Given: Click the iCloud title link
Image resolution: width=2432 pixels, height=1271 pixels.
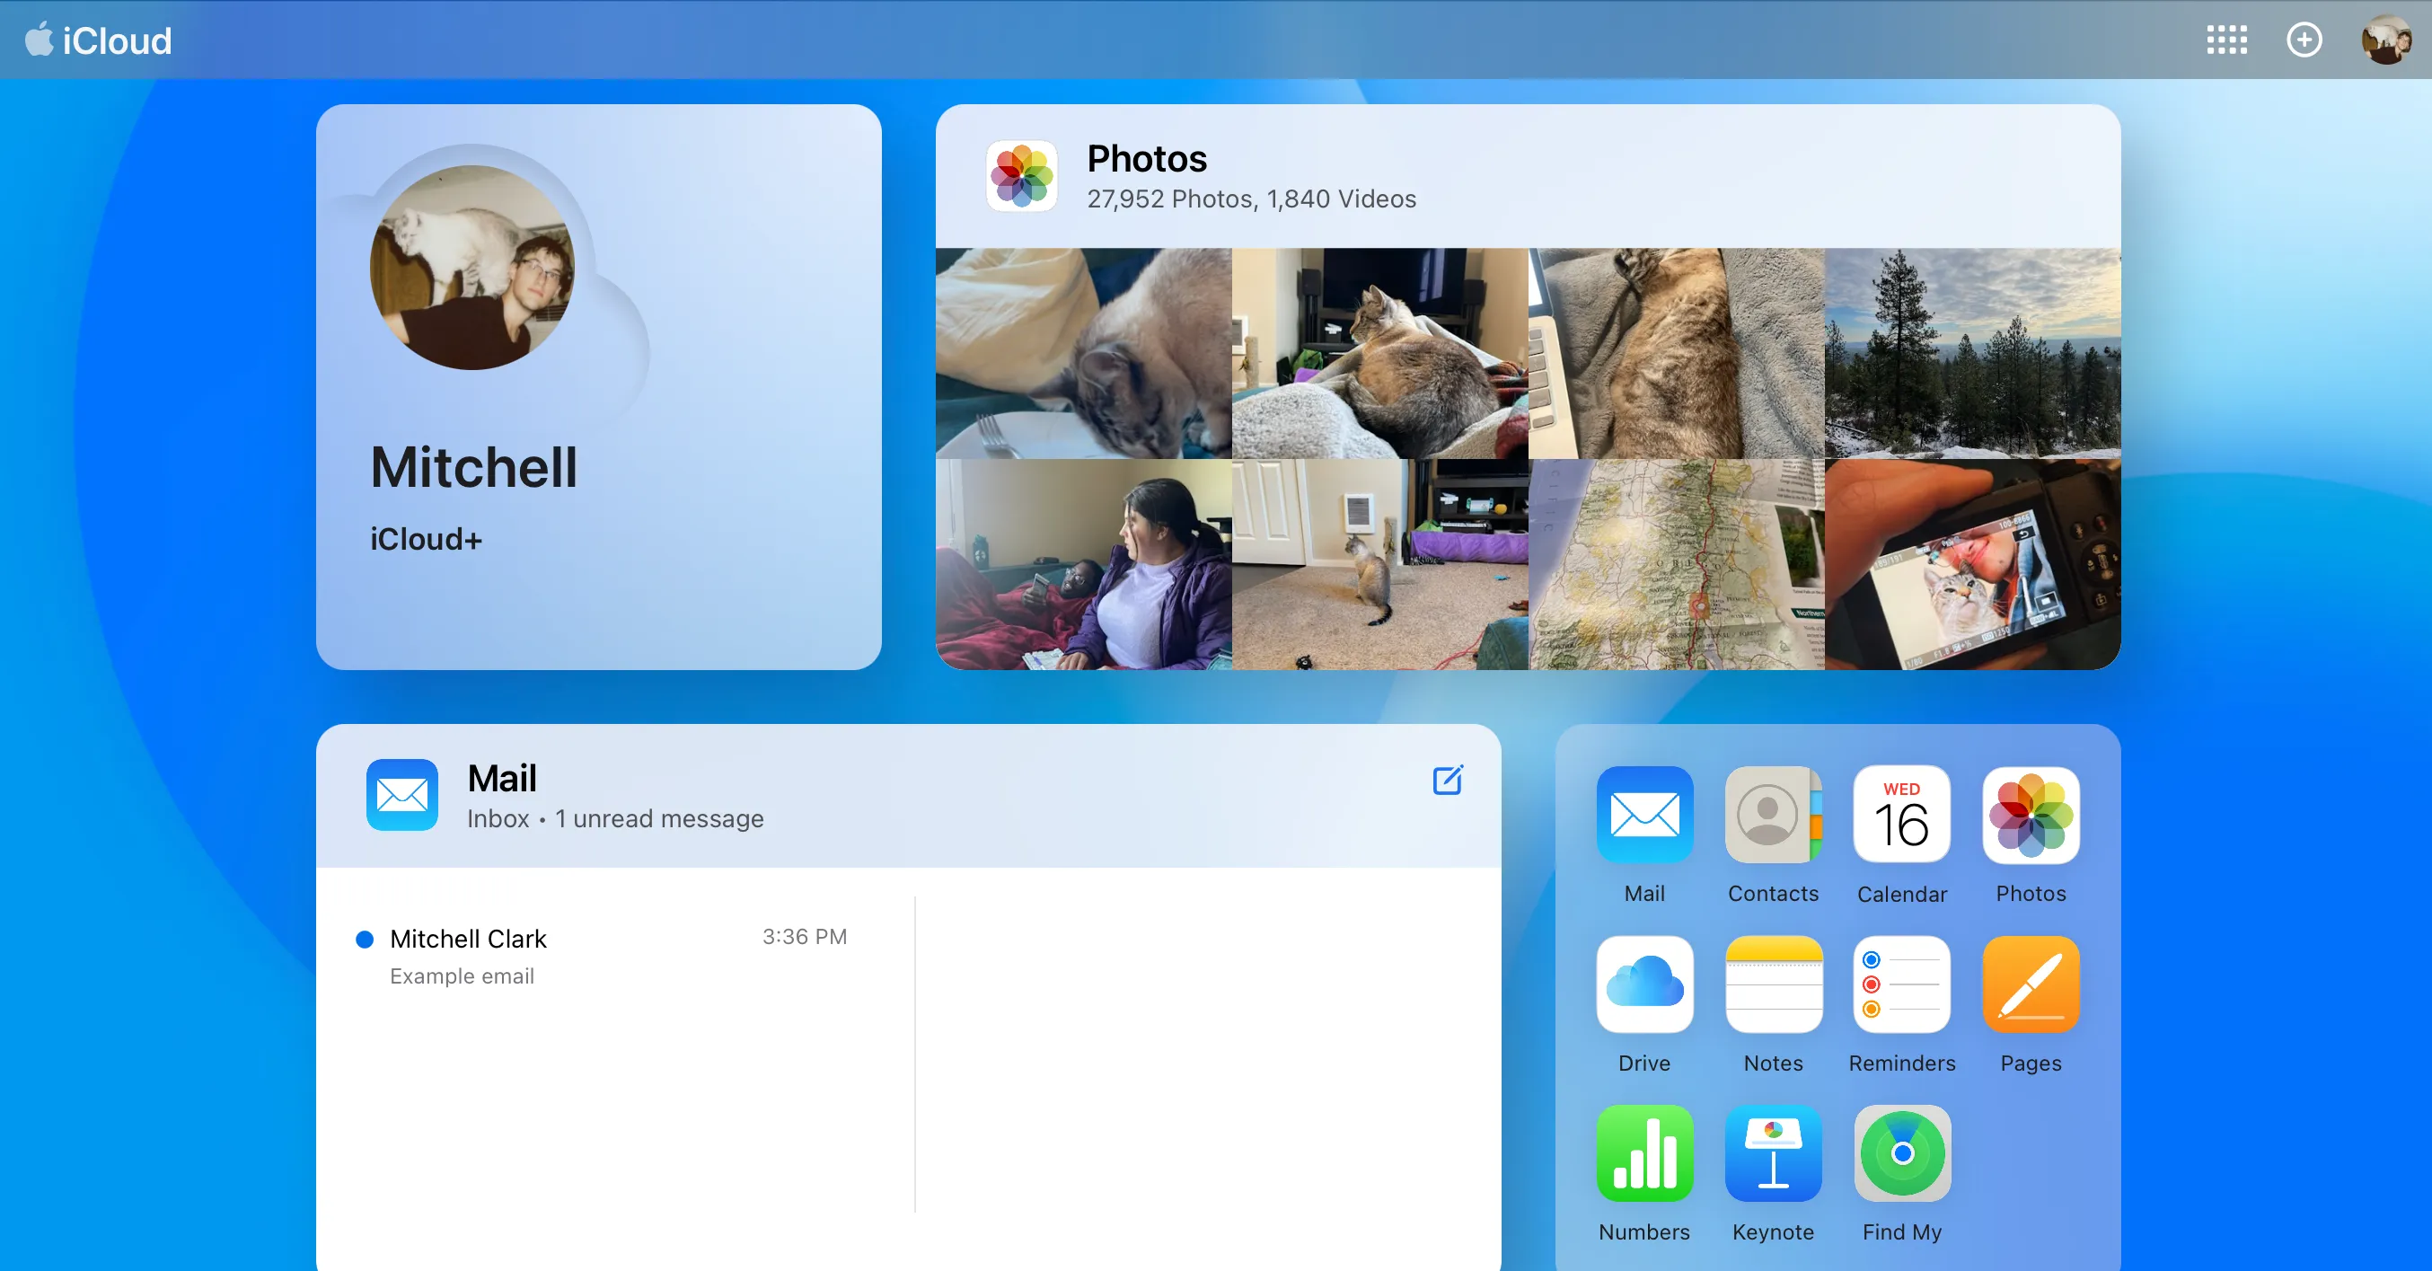Looking at the screenshot, I should coord(117,40).
